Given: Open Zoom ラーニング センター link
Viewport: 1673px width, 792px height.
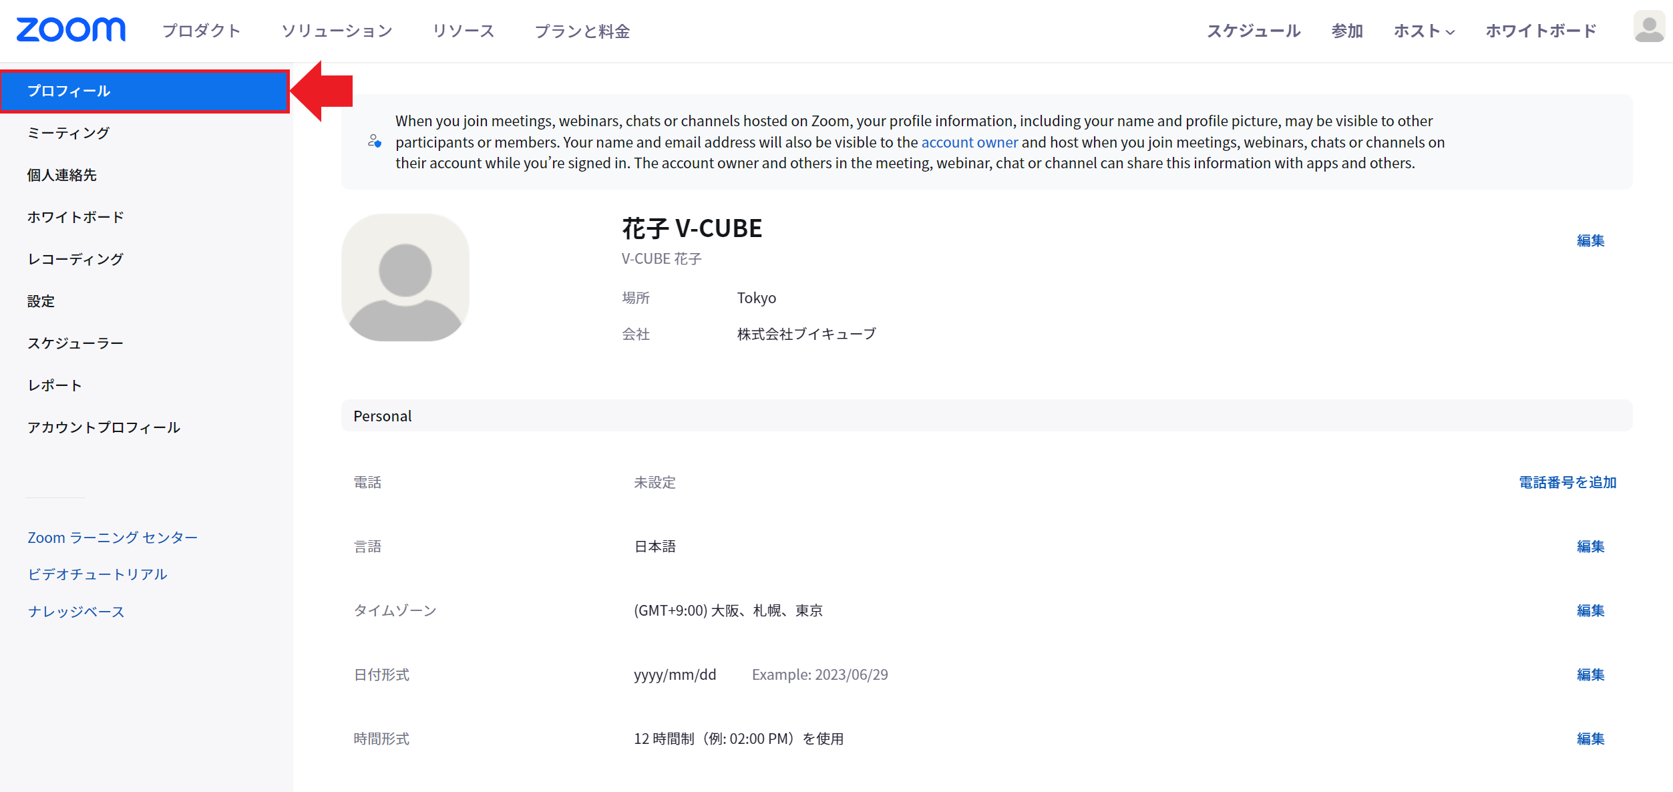Looking at the screenshot, I should click(x=113, y=538).
